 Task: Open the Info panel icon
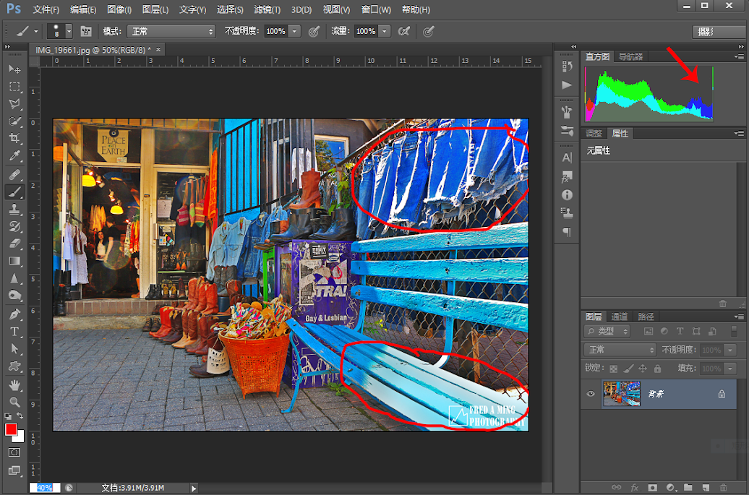click(567, 195)
